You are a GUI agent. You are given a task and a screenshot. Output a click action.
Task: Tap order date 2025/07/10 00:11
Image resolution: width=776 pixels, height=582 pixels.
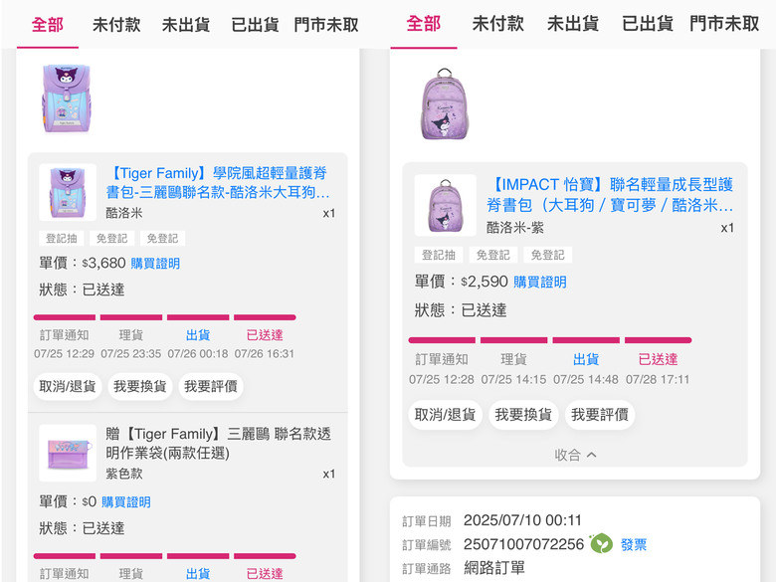pos(522,520)
